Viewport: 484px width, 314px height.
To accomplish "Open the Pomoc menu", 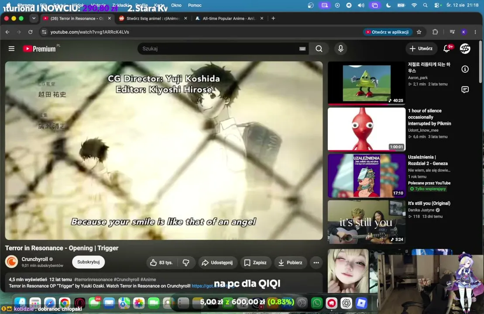I will pyautogui.click(x=195, y=5).
